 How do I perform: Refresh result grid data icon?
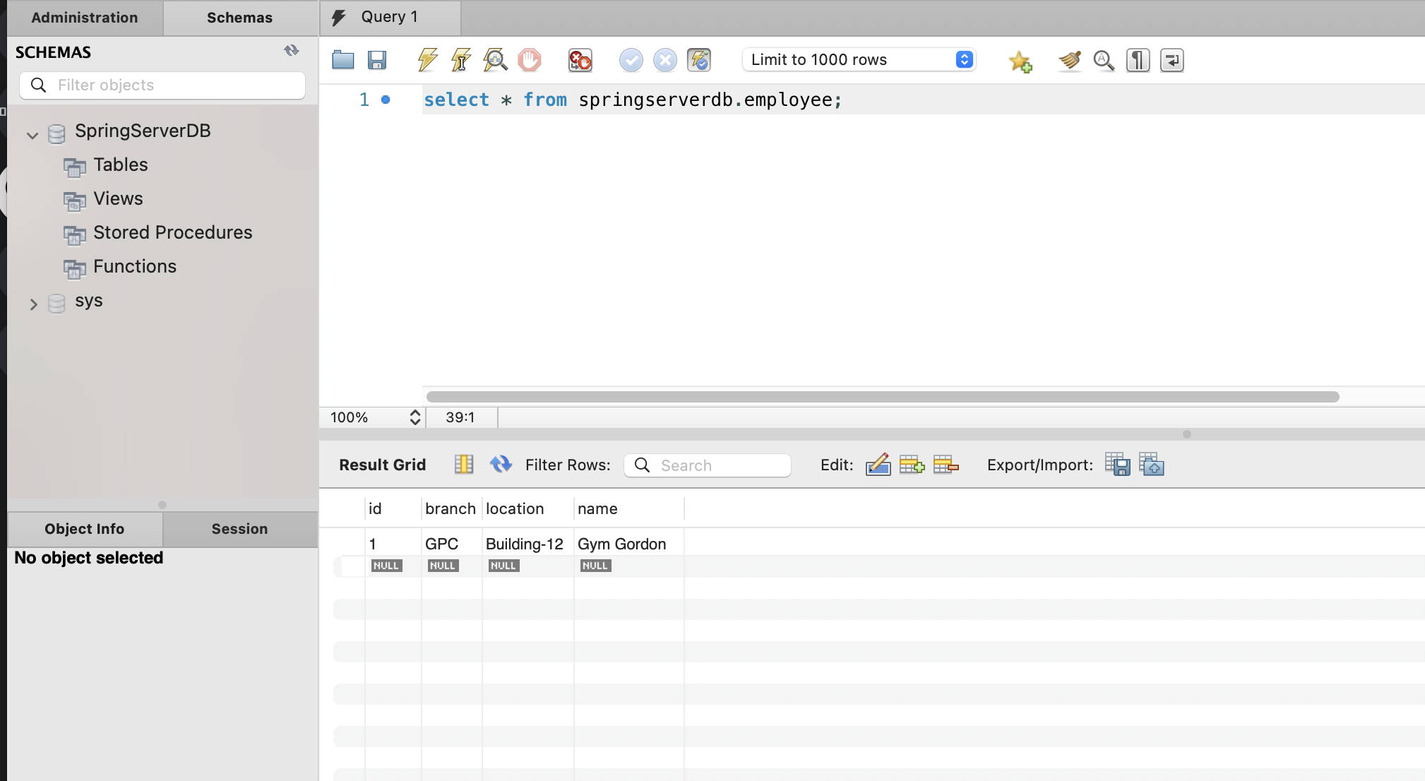point(501,465)
